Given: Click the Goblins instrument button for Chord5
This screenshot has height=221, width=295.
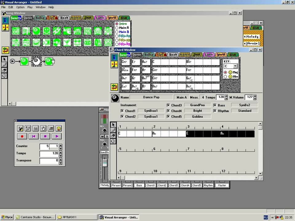Looking at the screenshot, I should click(197, 117).
